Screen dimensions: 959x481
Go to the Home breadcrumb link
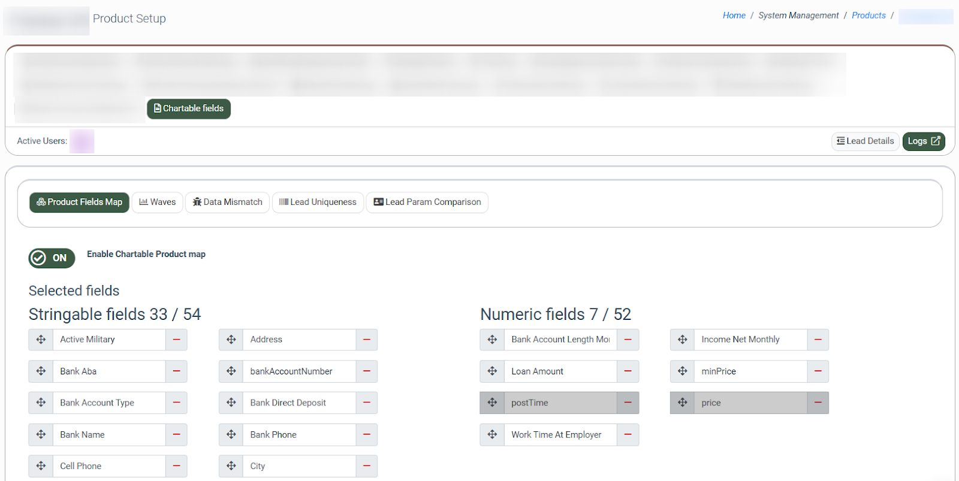point(734,16)
